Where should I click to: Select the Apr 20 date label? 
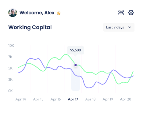point(126,99)
